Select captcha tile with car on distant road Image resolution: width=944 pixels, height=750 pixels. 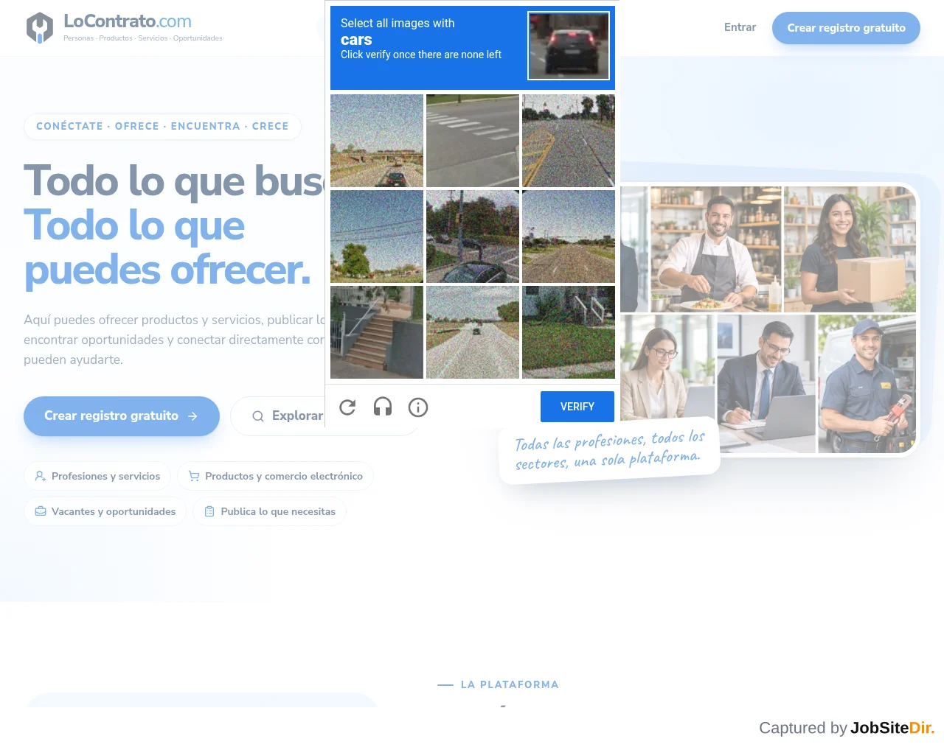[473, 332]
